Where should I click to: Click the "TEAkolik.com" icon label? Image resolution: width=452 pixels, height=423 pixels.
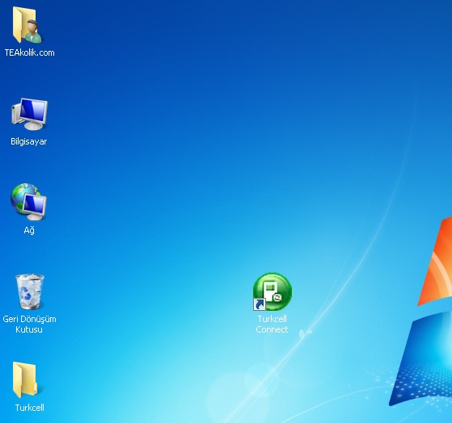(29, 52)
